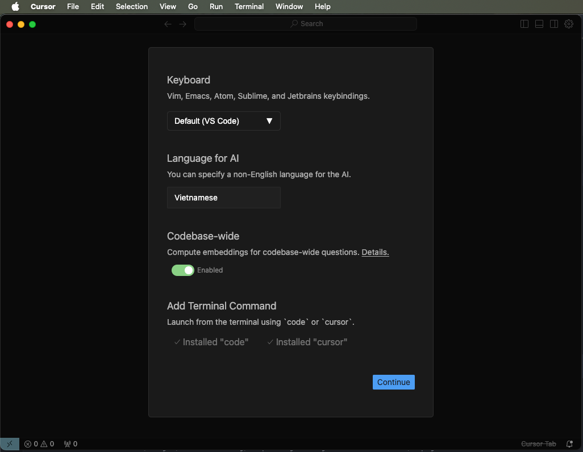Viewport: 583px width, 452px height.
Task: Go forward with the right arrow
Action: [182, 24]
